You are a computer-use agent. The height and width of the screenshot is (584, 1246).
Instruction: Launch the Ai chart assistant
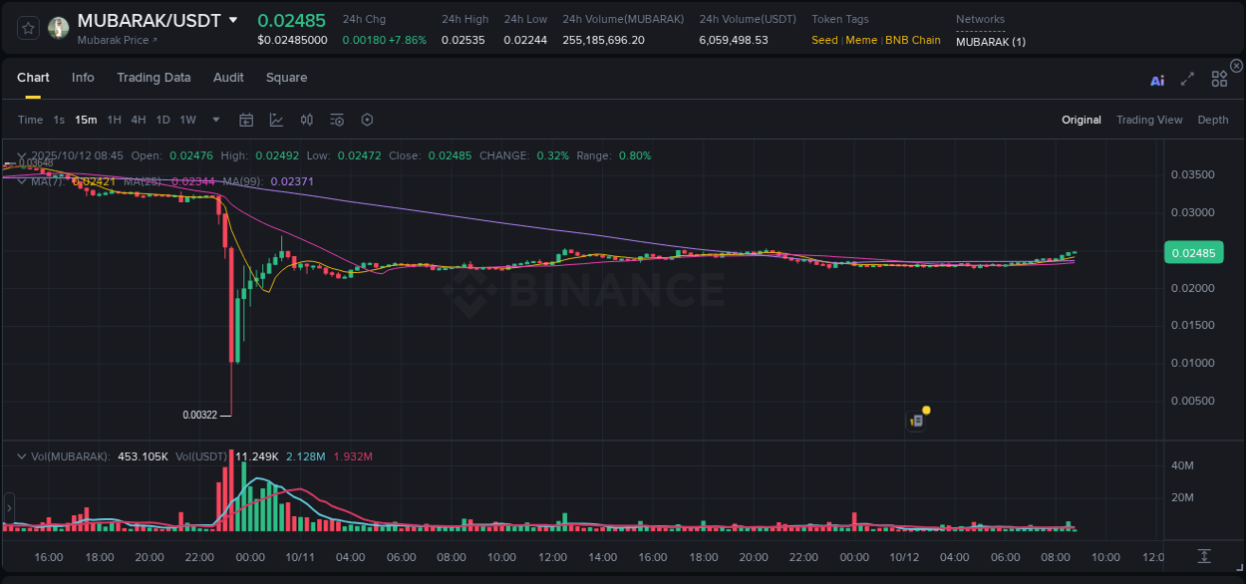coord(1157,79)
